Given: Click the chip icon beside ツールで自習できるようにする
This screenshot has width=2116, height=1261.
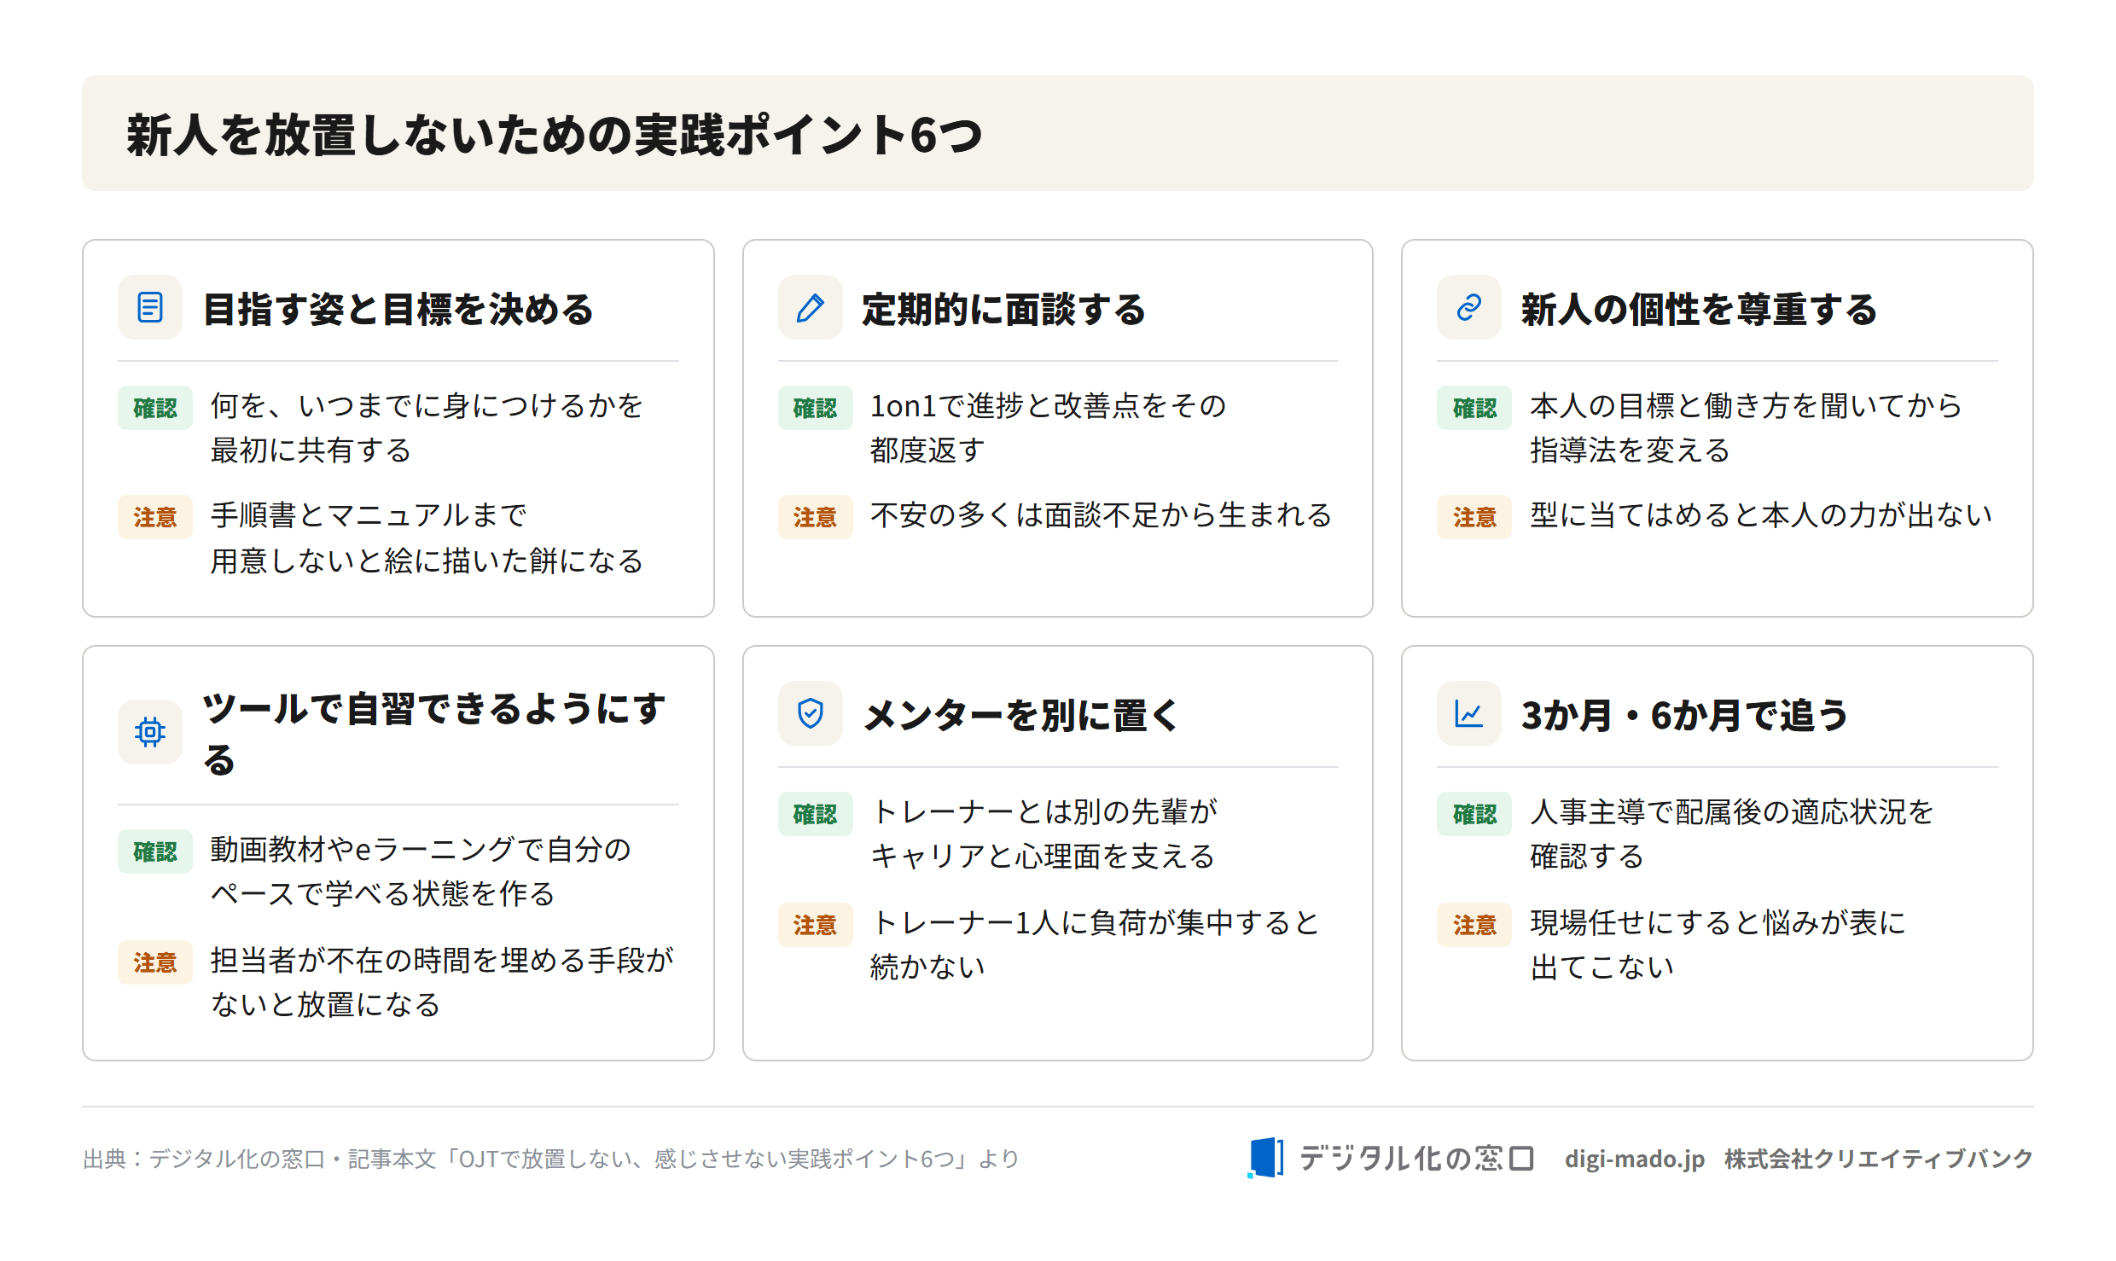Looking at the screenshot, I should click(x=150, y=732).
